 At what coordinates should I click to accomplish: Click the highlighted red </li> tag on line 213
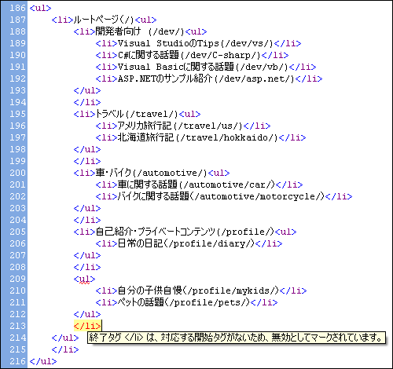pyautogui.click(x=87, y=326)
